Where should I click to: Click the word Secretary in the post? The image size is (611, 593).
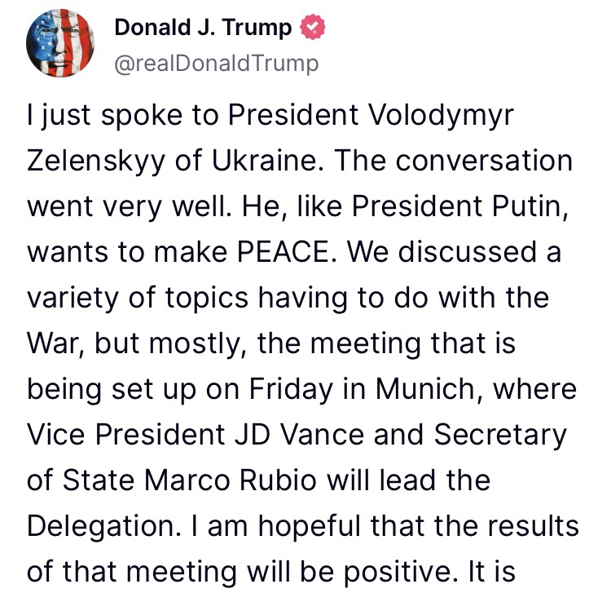coord(500,436)
